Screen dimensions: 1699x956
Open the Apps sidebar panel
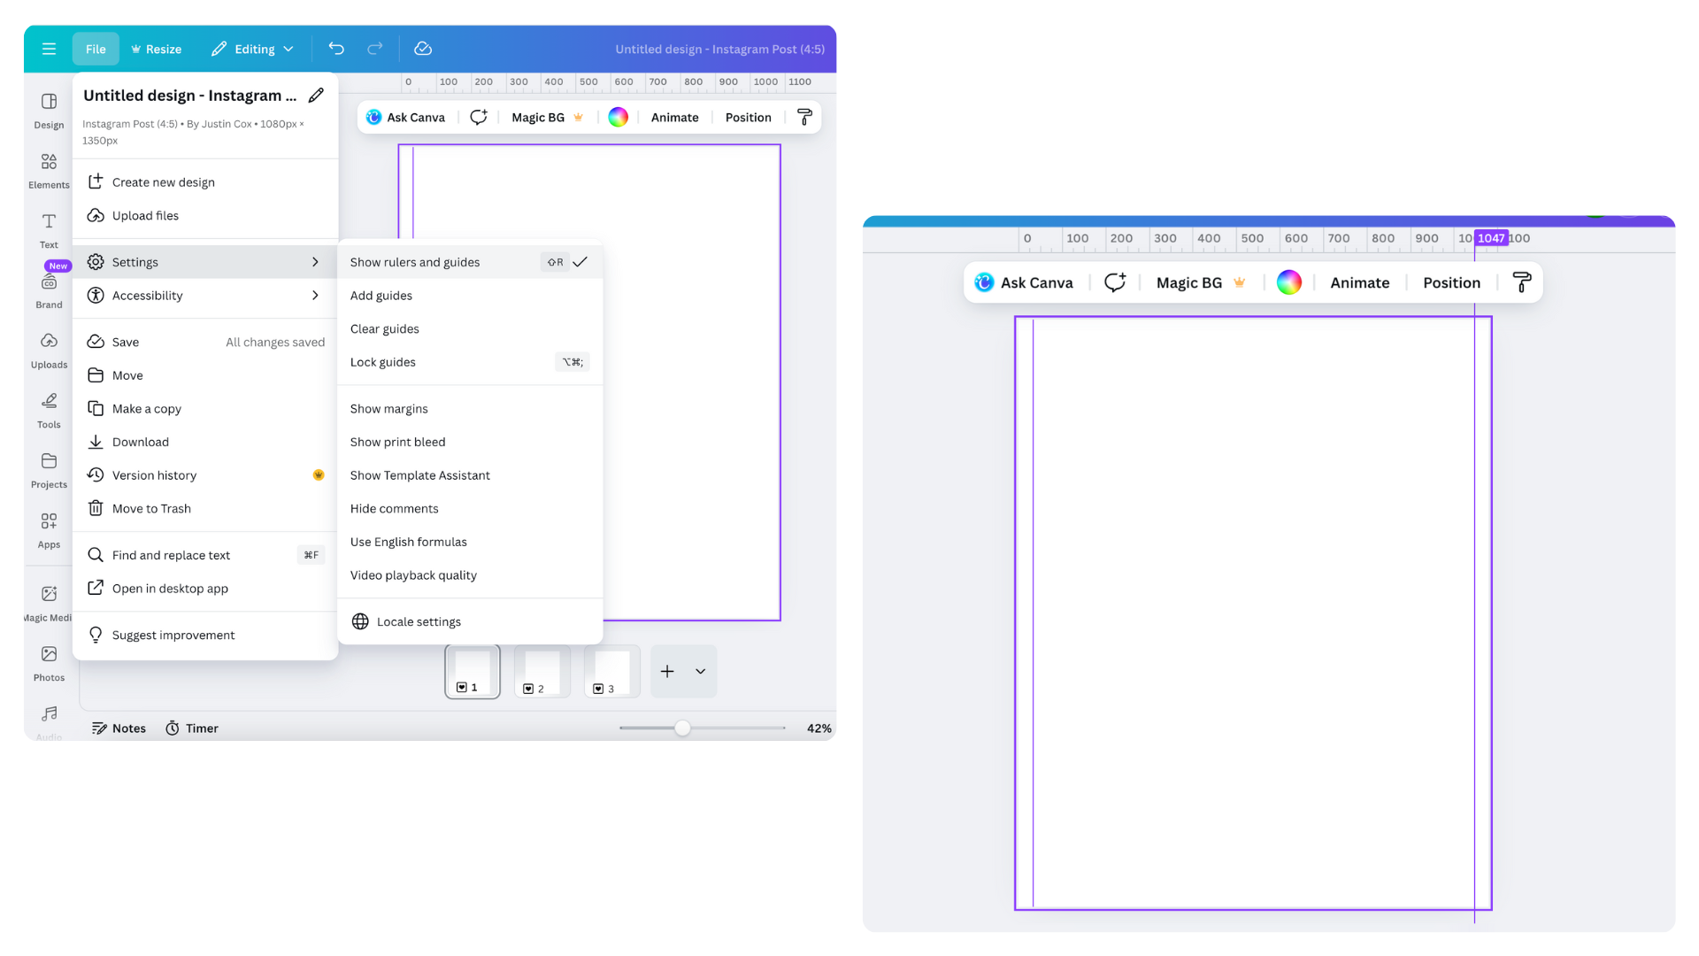click(x=49, y=530)
